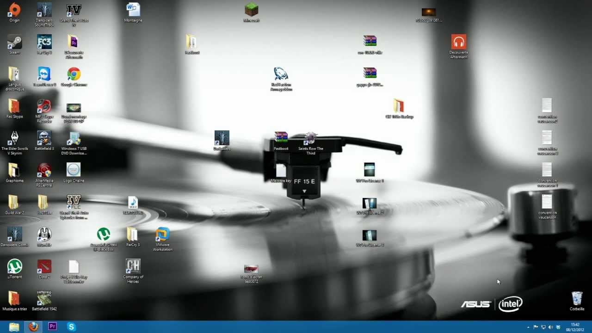Open the Fastboot folder icon

pos(192,42)
